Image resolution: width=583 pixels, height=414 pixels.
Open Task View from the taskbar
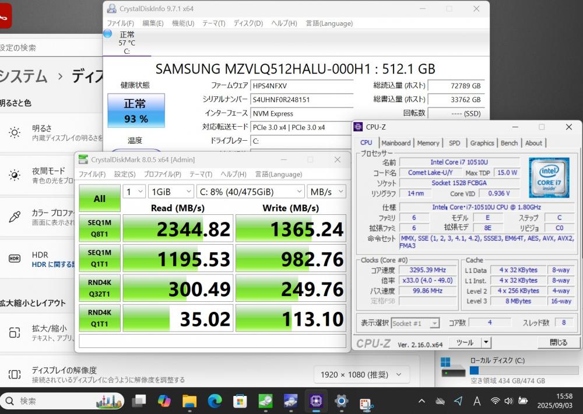139,401
